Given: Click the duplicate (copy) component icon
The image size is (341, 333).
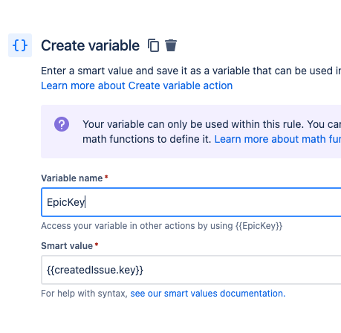Looking at the screenshot, I should 153,45.
